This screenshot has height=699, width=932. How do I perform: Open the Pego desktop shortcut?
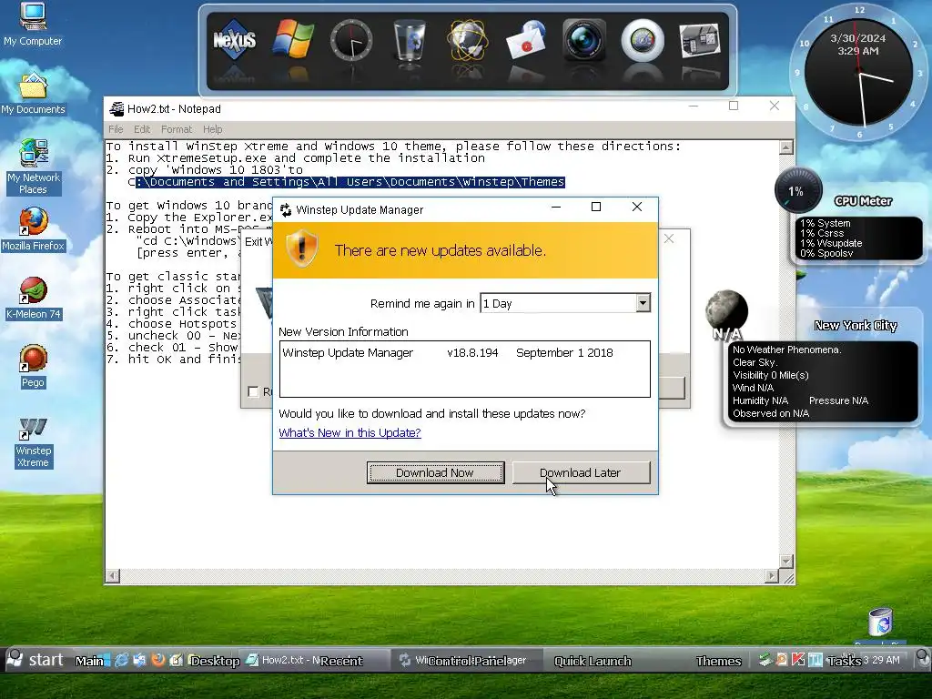pos(33,367)
